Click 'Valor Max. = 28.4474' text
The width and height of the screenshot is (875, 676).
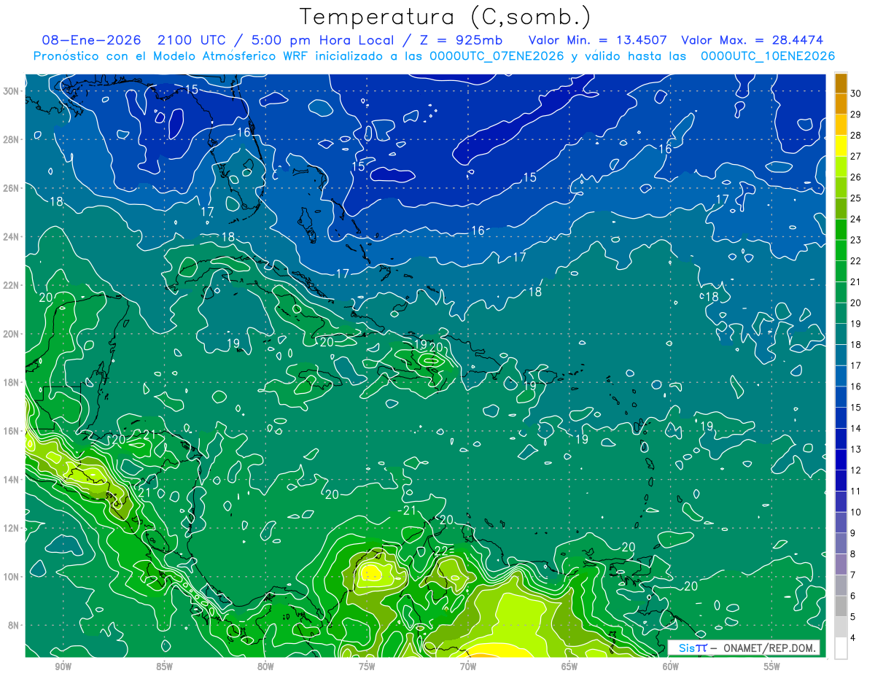tap(752, 40)
